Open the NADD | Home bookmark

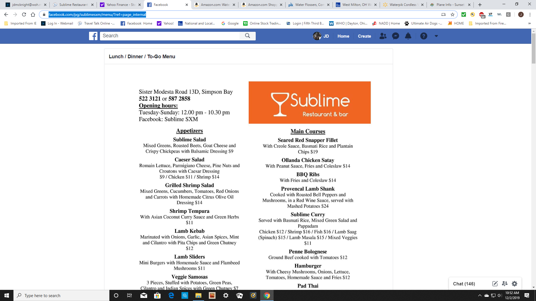tap(386, 23)
